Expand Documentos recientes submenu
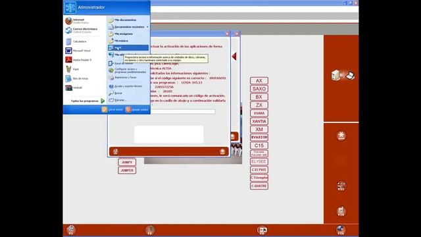This screenshot has height=237, width=421. pyautogui.click(x=128, y=27)
